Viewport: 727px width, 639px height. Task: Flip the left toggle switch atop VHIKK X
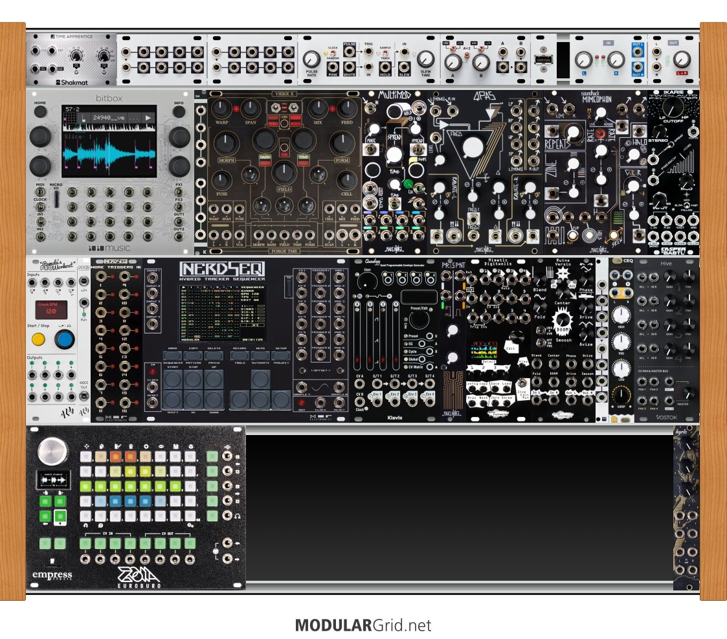coord(275,107)
